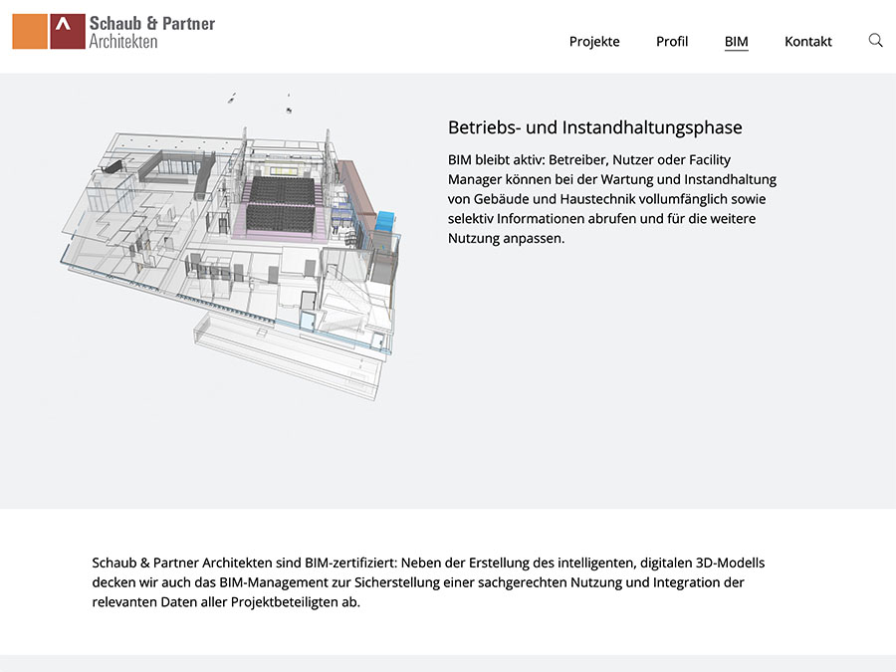Screen dimensions: 896x672
Task: Click the red A logo emblem
Action: pos(67,31)
